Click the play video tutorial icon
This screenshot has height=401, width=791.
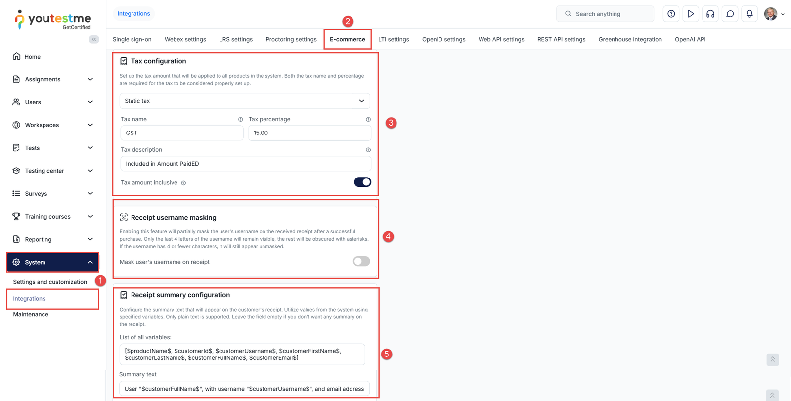(691, 14)
